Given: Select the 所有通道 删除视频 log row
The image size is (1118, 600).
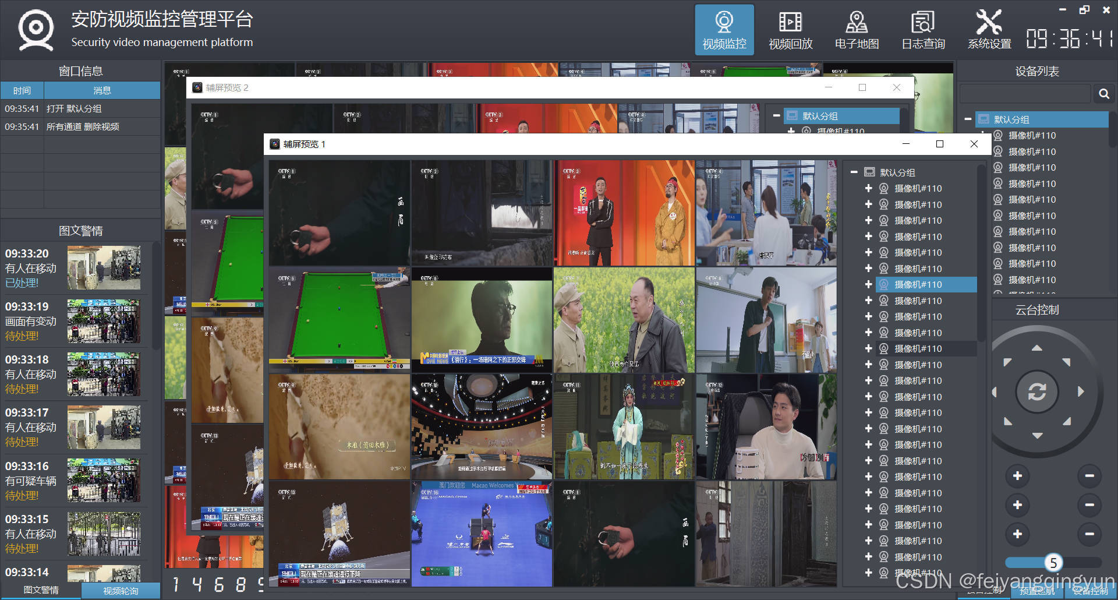Looking at the screenshot, I should click(80, 126).
